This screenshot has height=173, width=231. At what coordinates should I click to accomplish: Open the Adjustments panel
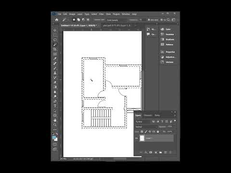click(x=168, y=57)
